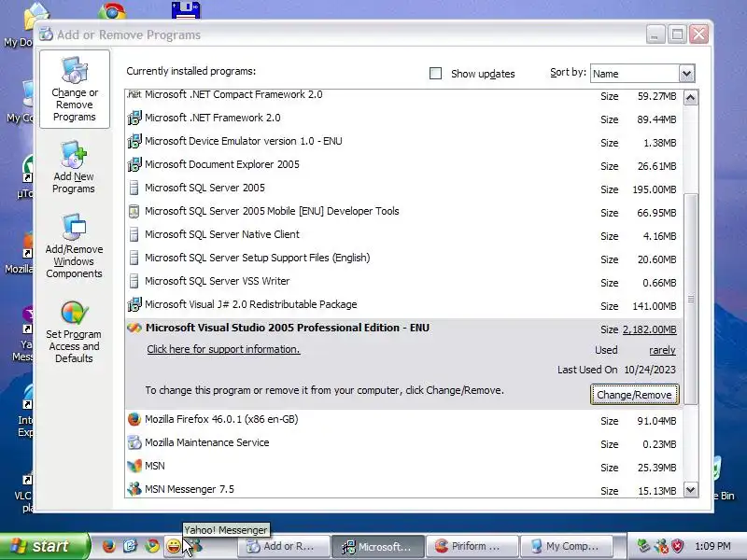Toggle the Show updates checkbox

point(435,74)
